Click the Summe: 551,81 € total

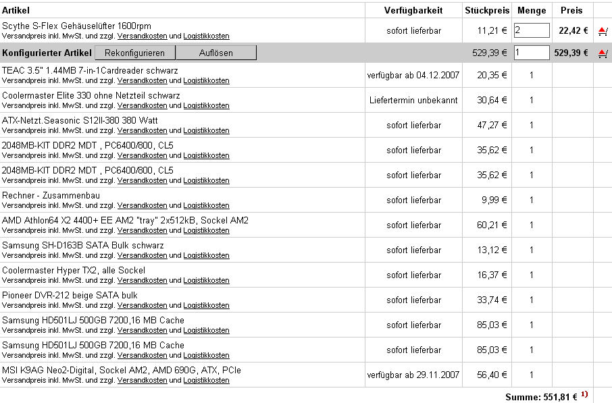[541, 397]
